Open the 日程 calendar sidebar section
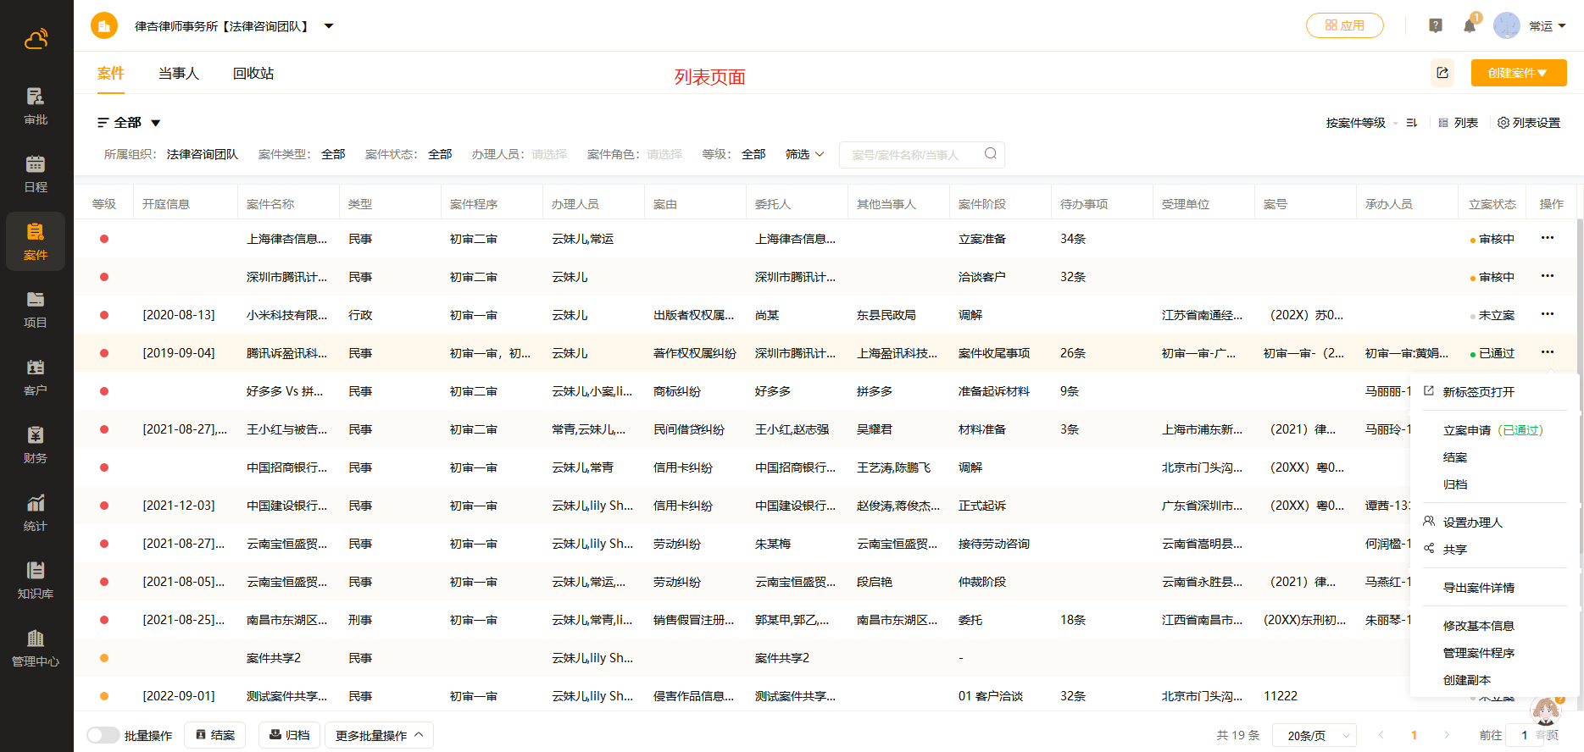The width and height of the screenshot is (1584, 752). [36, 174]
